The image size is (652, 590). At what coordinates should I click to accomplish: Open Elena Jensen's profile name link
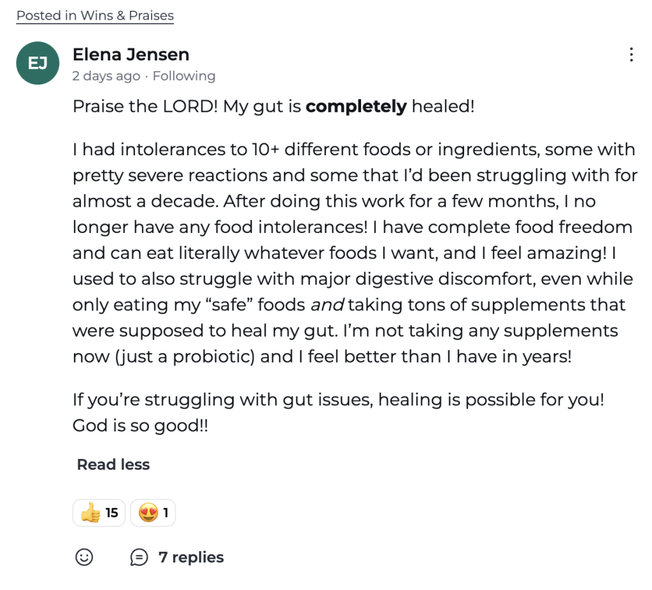(x=131, y=54)
